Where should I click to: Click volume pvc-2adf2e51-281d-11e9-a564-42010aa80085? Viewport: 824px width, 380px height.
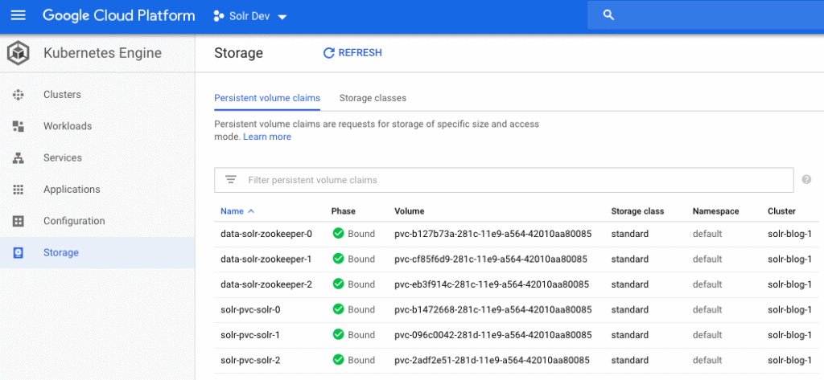click(x=492, y=360)
